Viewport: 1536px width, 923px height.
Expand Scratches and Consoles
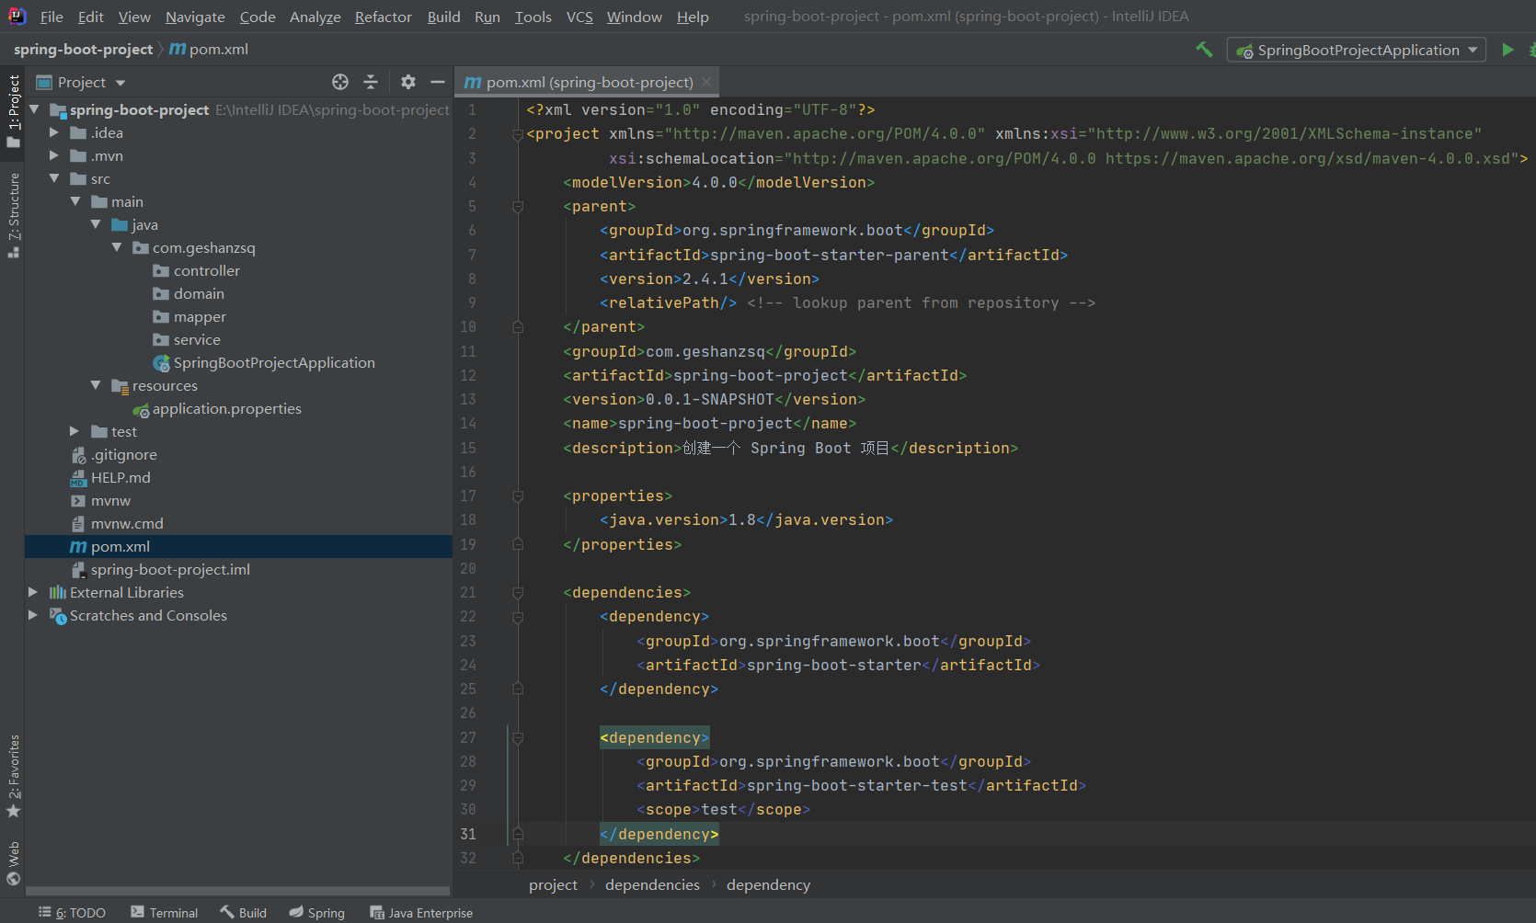pos(33,615)
